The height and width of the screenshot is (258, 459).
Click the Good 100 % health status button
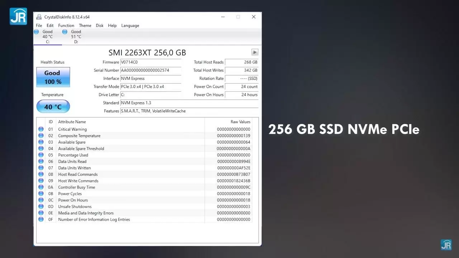pos(53,77)
